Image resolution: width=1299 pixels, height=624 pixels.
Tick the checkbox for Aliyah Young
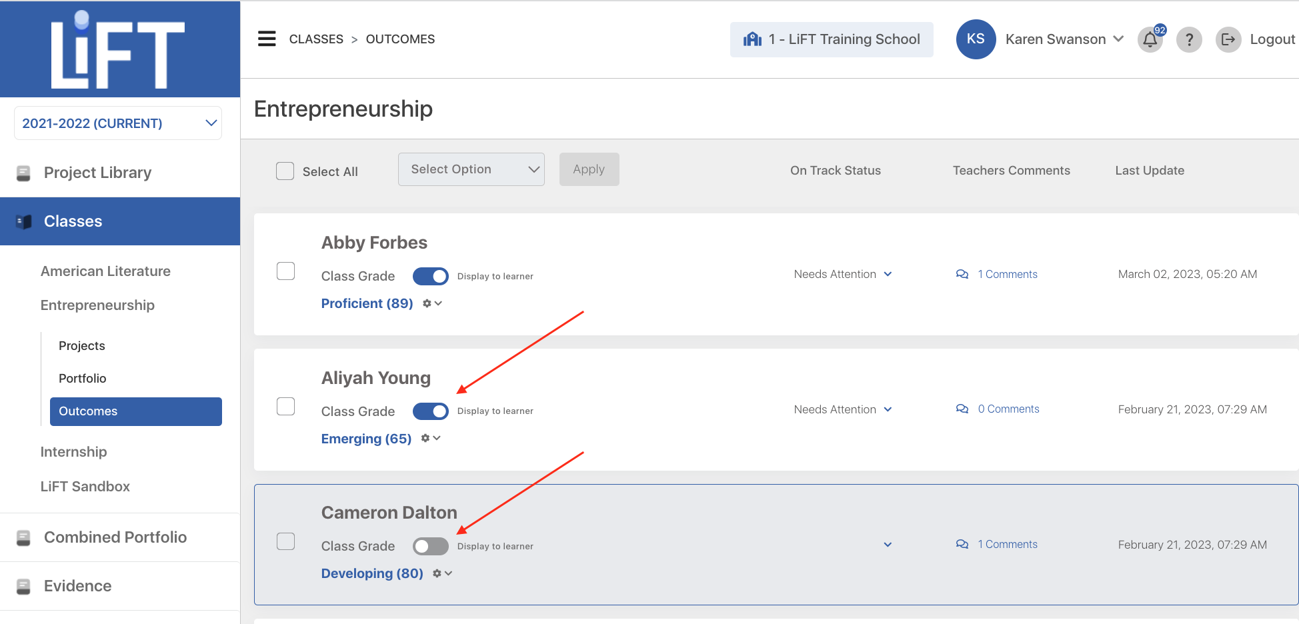285,406
